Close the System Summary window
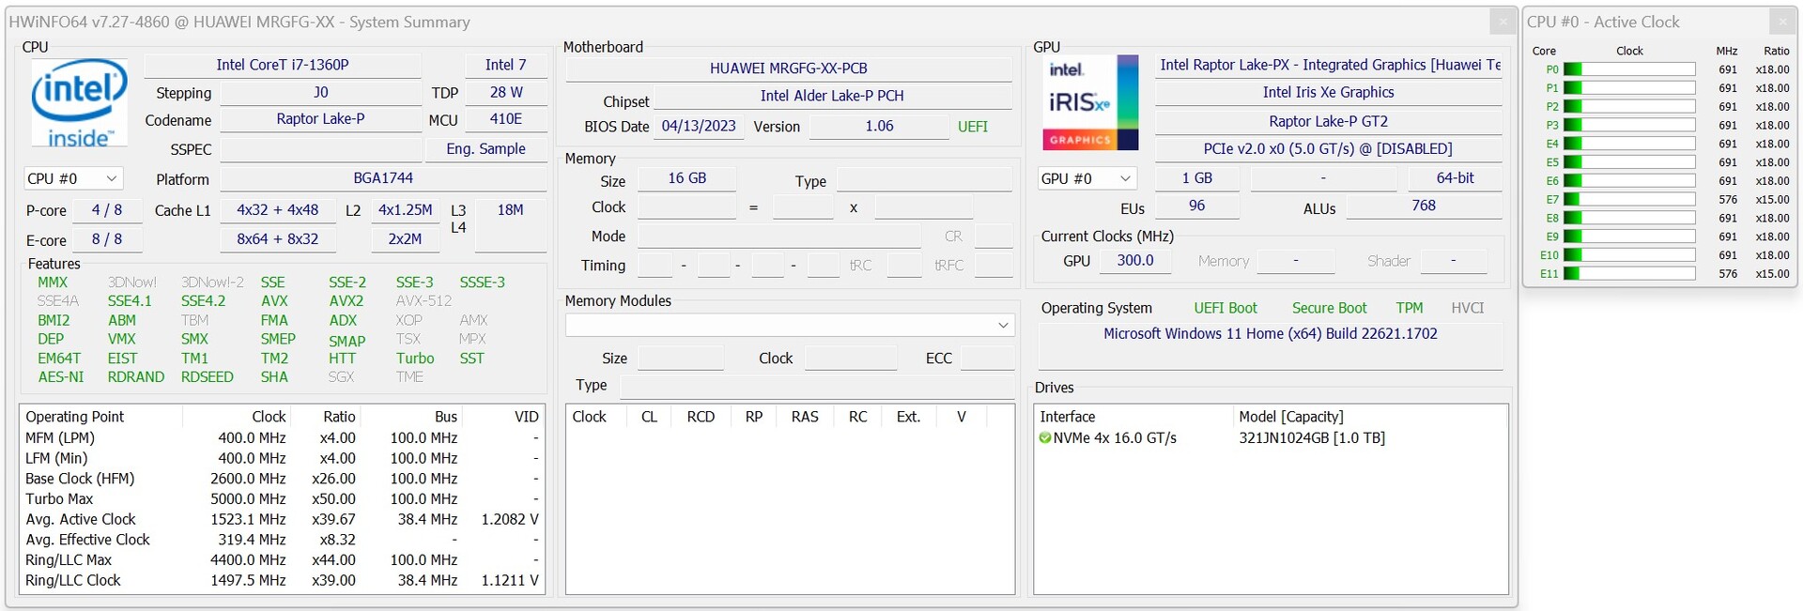Viewport: 1803px width, 611px height. (1502, 22)
